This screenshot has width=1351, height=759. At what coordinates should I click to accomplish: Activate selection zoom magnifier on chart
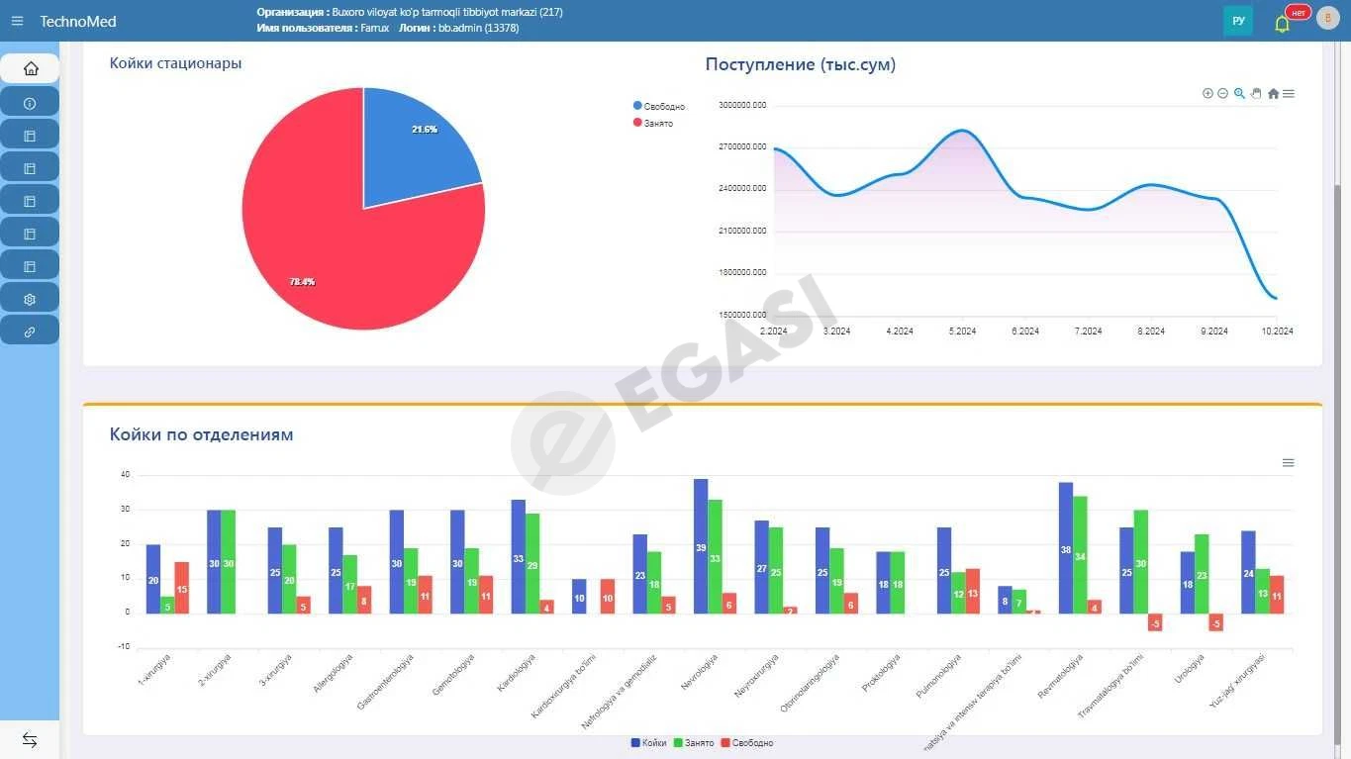tap(1239, 93)
